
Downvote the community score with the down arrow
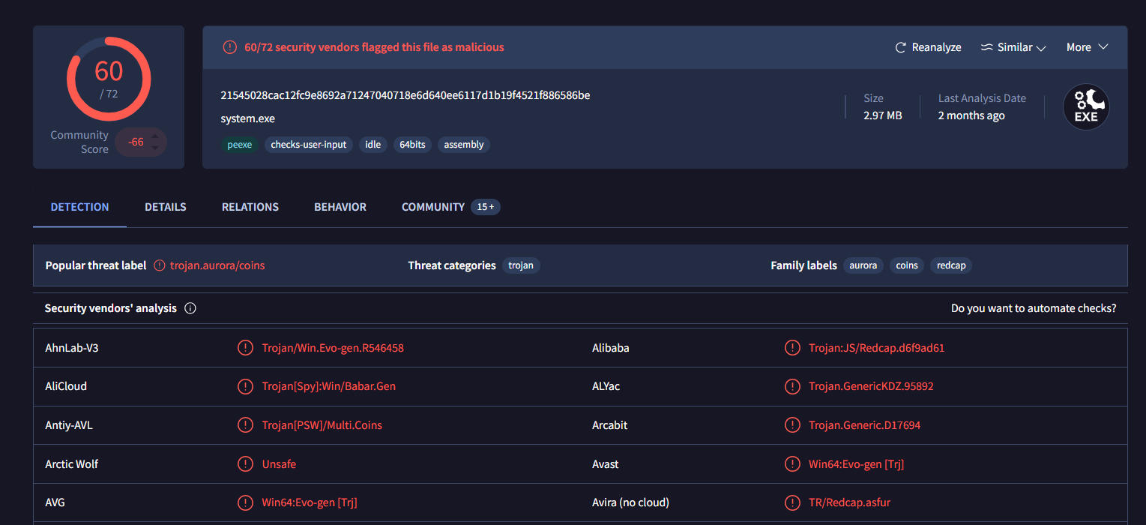coord(155,148)
